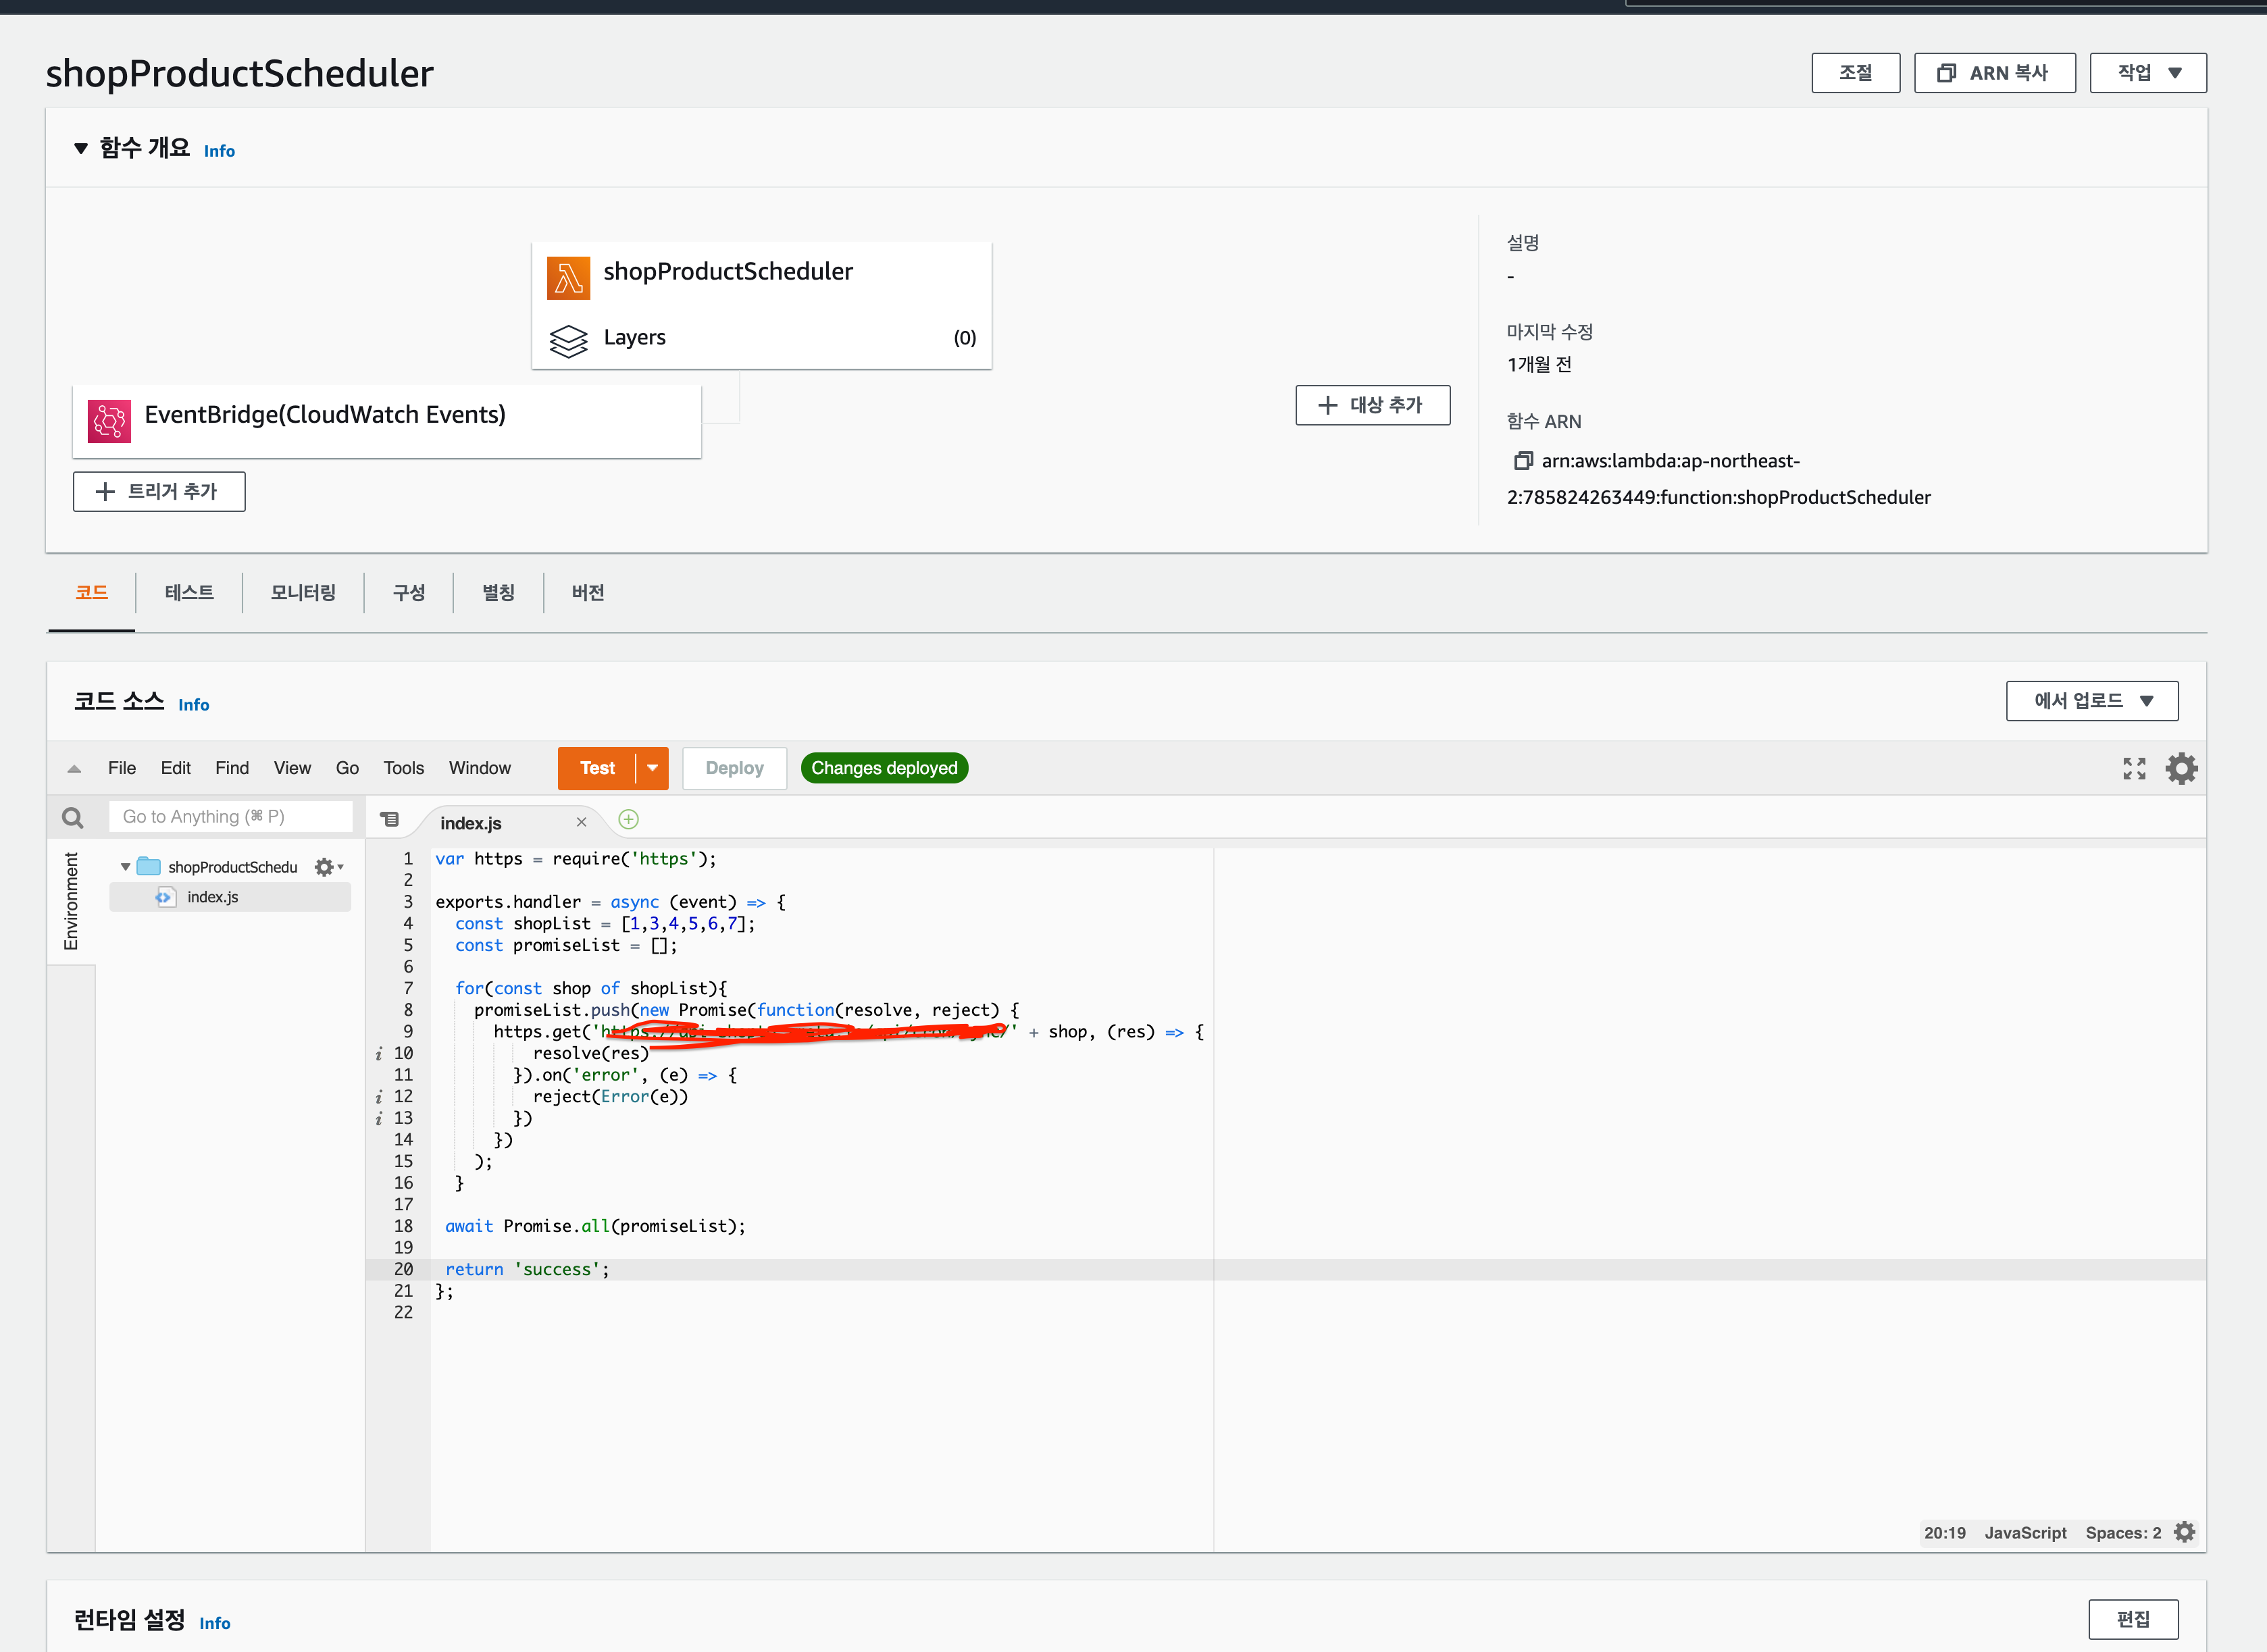
Task: Click line number 18 in gutter
Action: (403, 1226)
